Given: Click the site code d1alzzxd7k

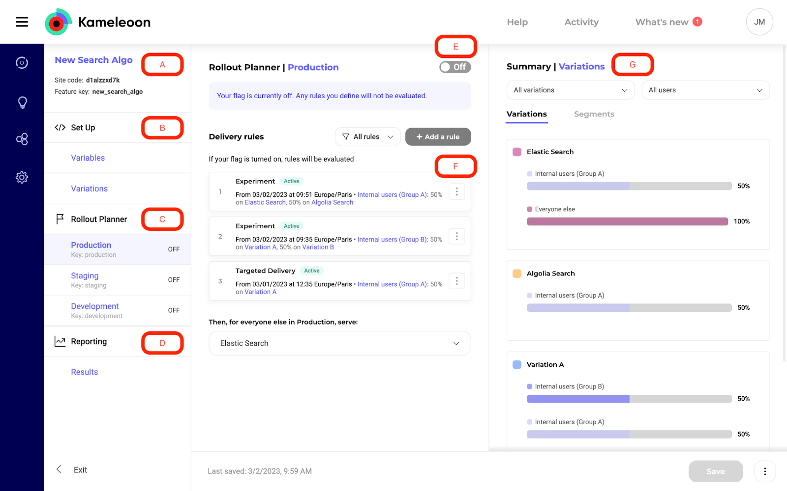Looking at the screenshot, I should 103,80.
